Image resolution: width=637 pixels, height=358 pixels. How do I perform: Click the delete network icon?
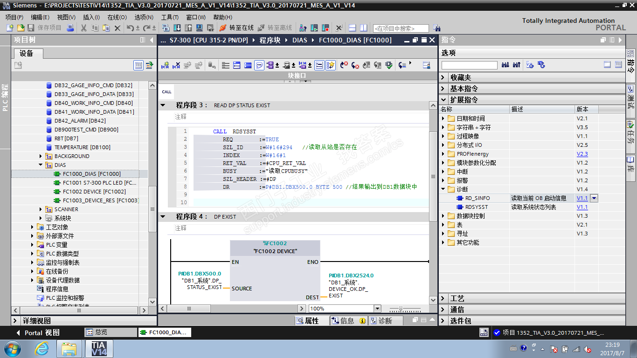coord(176,65)
